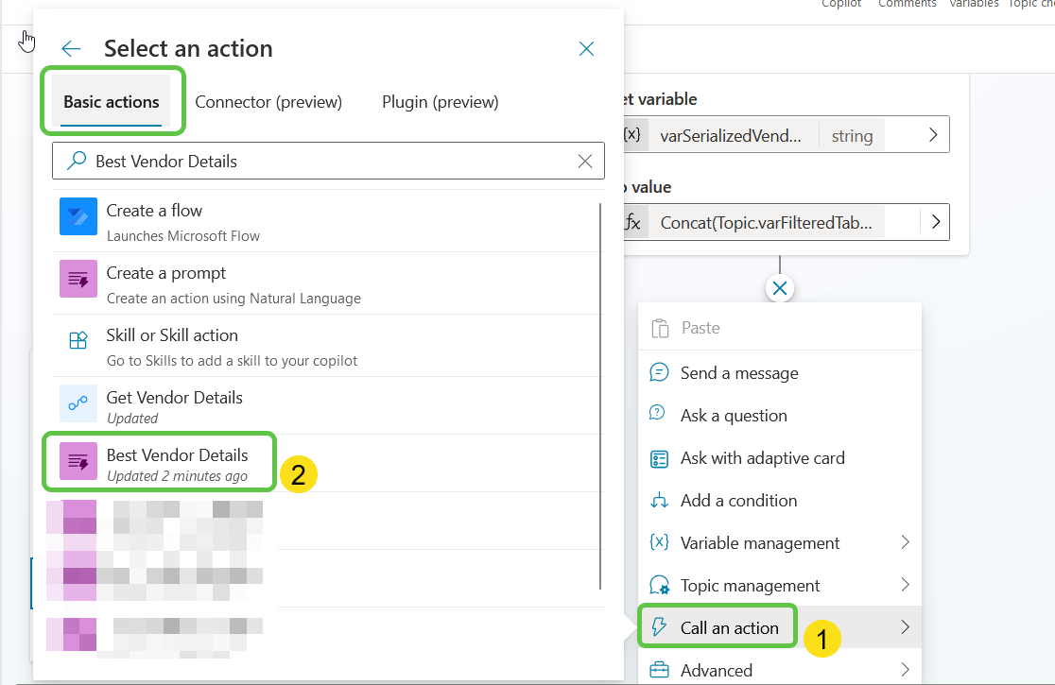Choose Ask with adaptive card
This screenshot has height=685, width=1055.
point(762,458)
